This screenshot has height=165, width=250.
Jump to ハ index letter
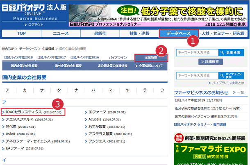(x=93, y=90)
